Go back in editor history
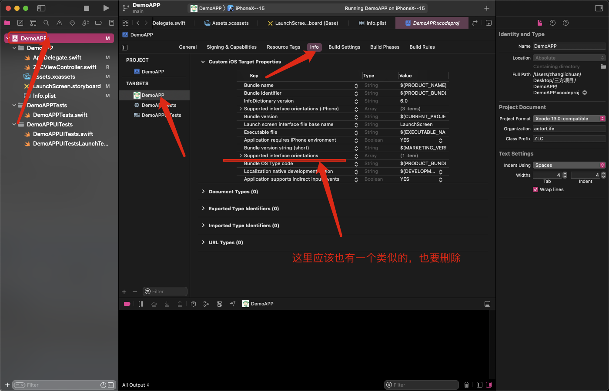The height and width of the screenshot is (391, 609). (138, 23)
